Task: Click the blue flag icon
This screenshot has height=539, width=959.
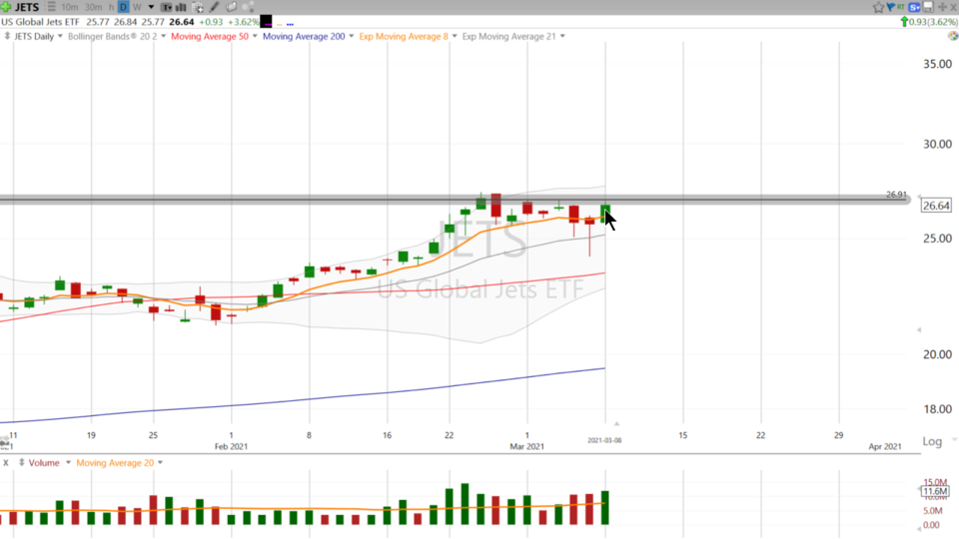Action: (890, 7)
